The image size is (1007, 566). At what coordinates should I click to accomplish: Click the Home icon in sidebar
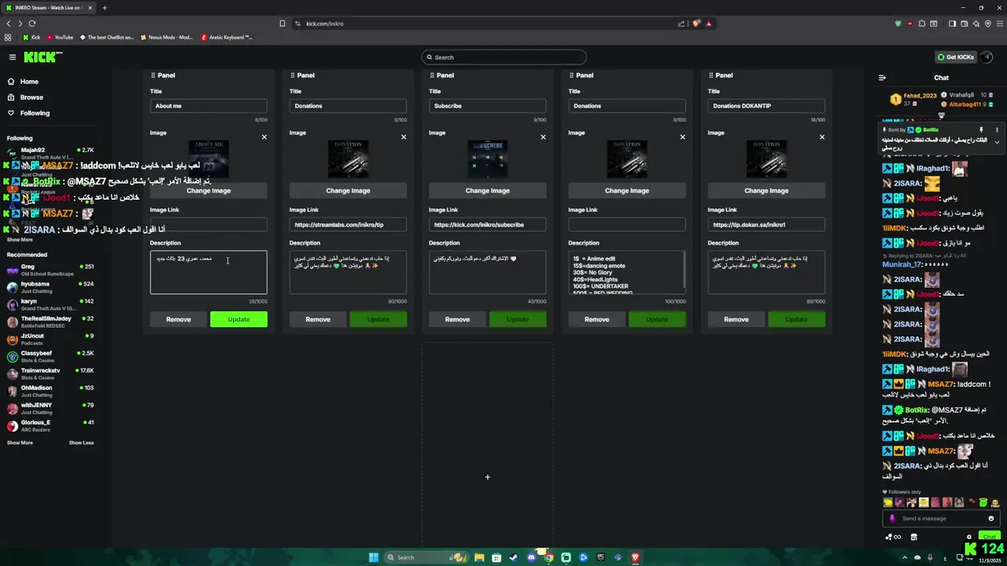pos(11,82)
